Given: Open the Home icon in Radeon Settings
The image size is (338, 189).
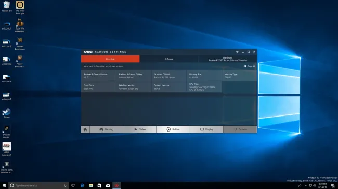Looking at the screenshot, I should coord(85,129).
